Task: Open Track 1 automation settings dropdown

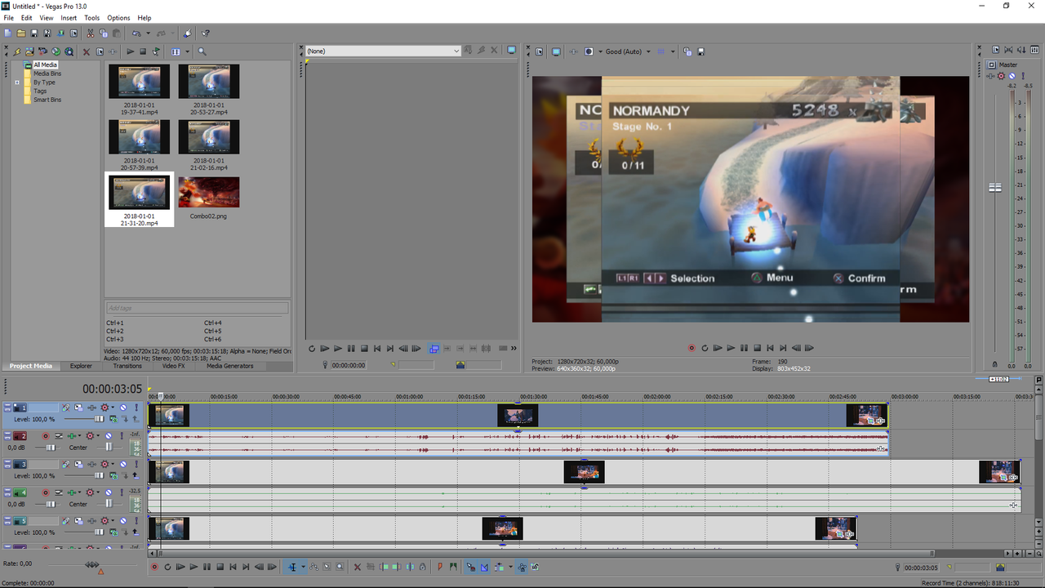Action: tap(113, 408)
